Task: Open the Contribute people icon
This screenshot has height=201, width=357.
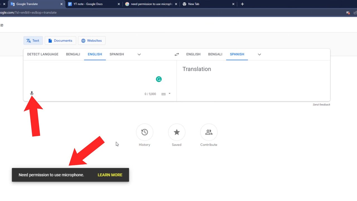Action: [x=209, y=132]
